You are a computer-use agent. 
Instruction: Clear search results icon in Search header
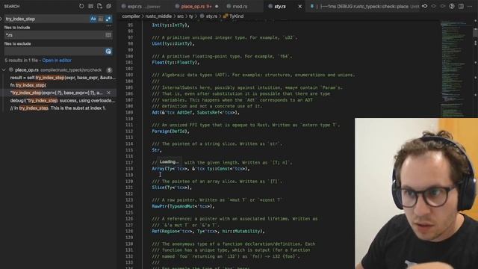[90, 6]
